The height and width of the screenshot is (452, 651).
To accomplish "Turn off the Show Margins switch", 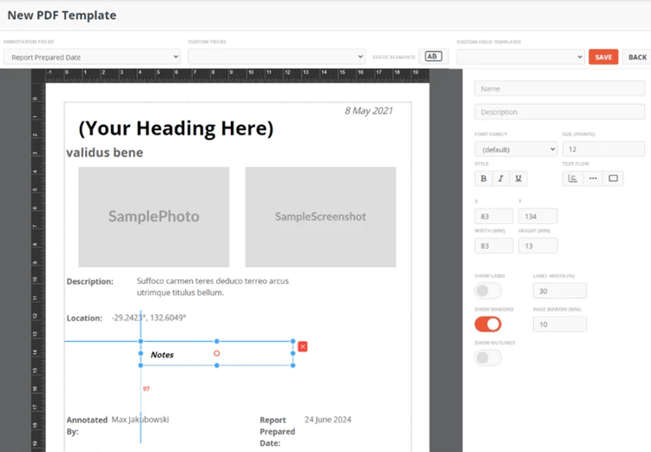I will pyautogui.click(x=488, y=324).
